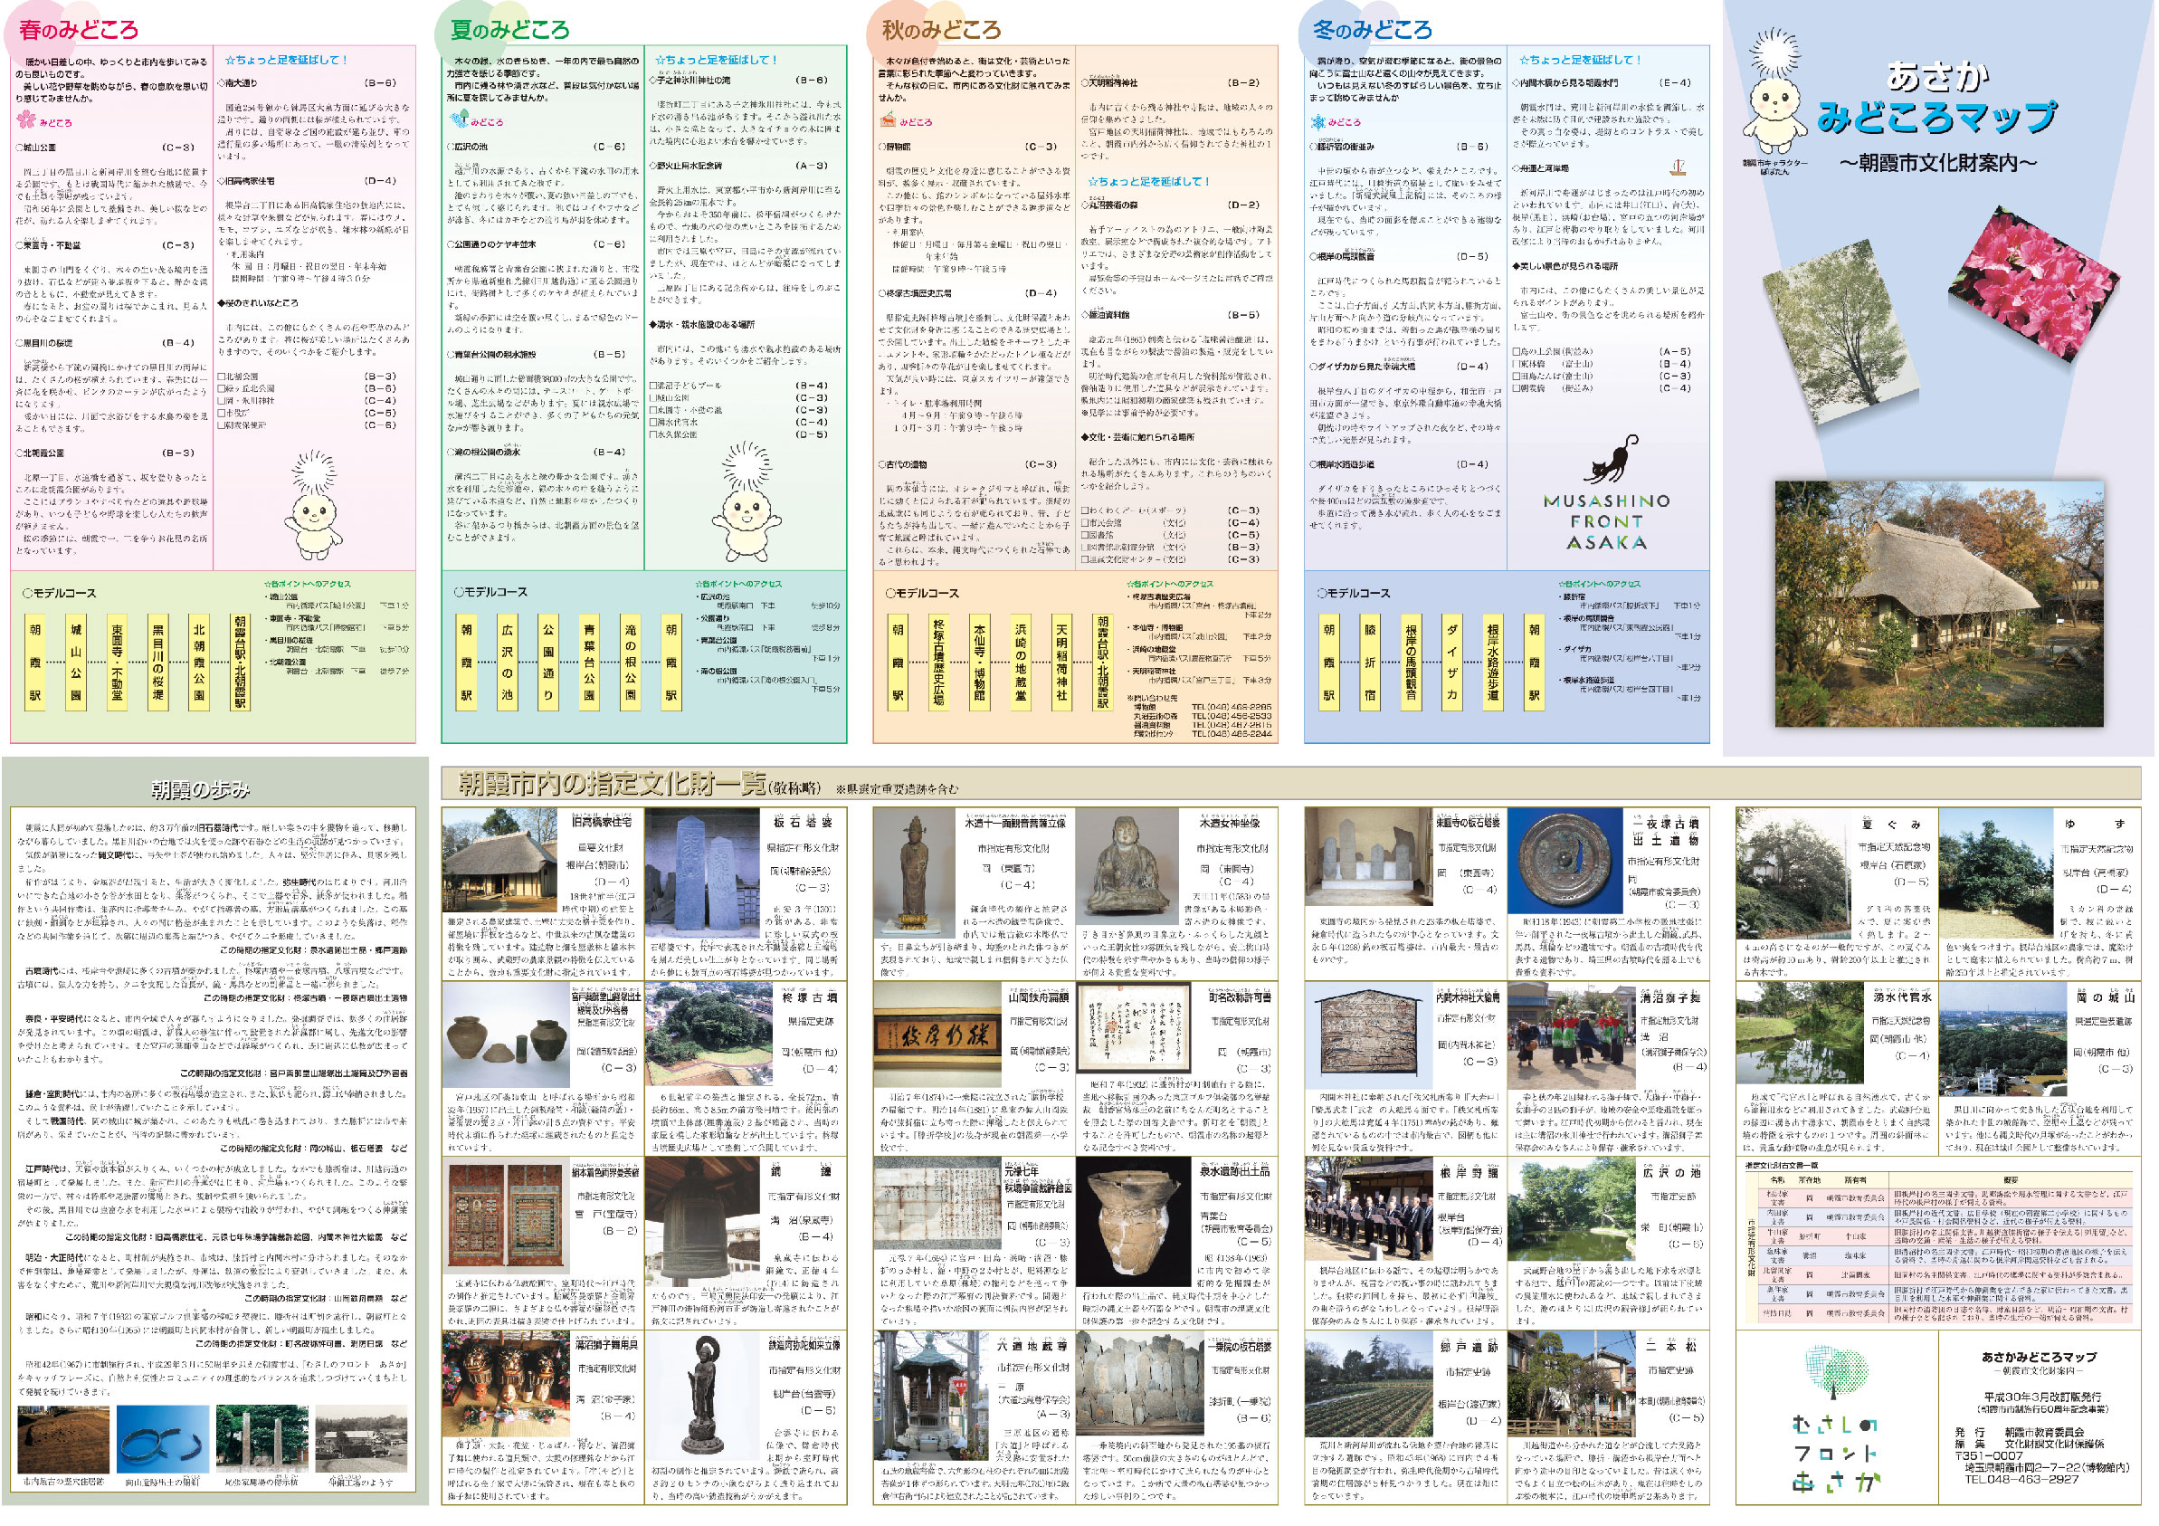Screen dimensions: 2159x1526
Task: Click the blue snowflake winter みどころ icon
Action: click(1318, 121)
